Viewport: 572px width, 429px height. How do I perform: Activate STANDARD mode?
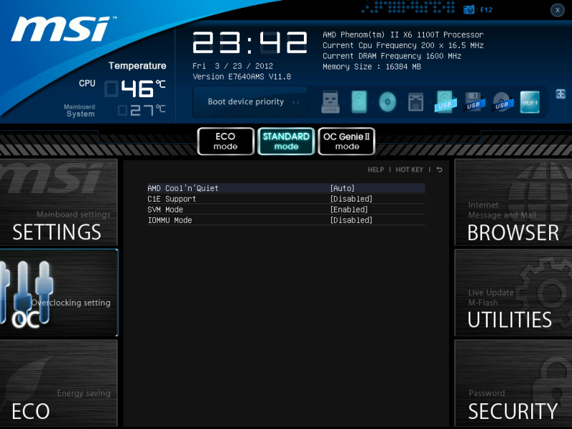click(x=286, y=141)
